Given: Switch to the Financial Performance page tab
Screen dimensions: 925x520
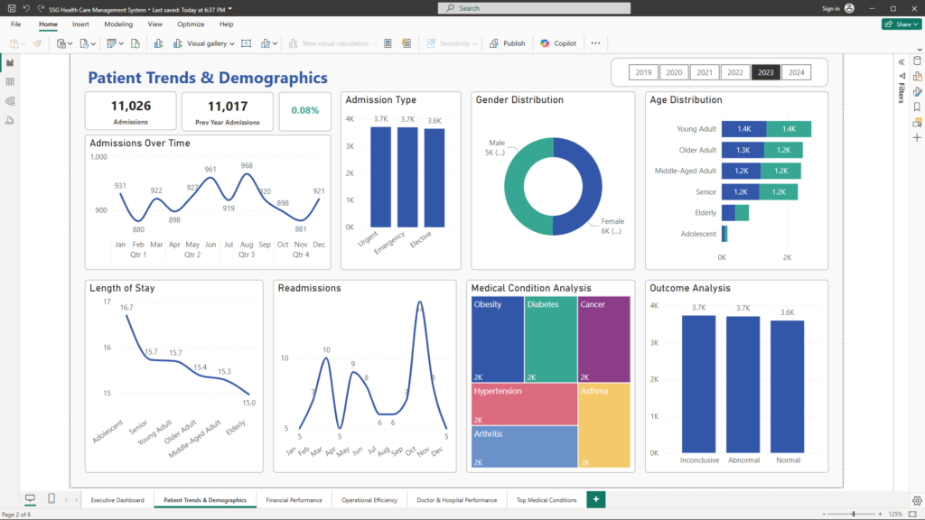Looking at the screenshot, I should 294,499.
